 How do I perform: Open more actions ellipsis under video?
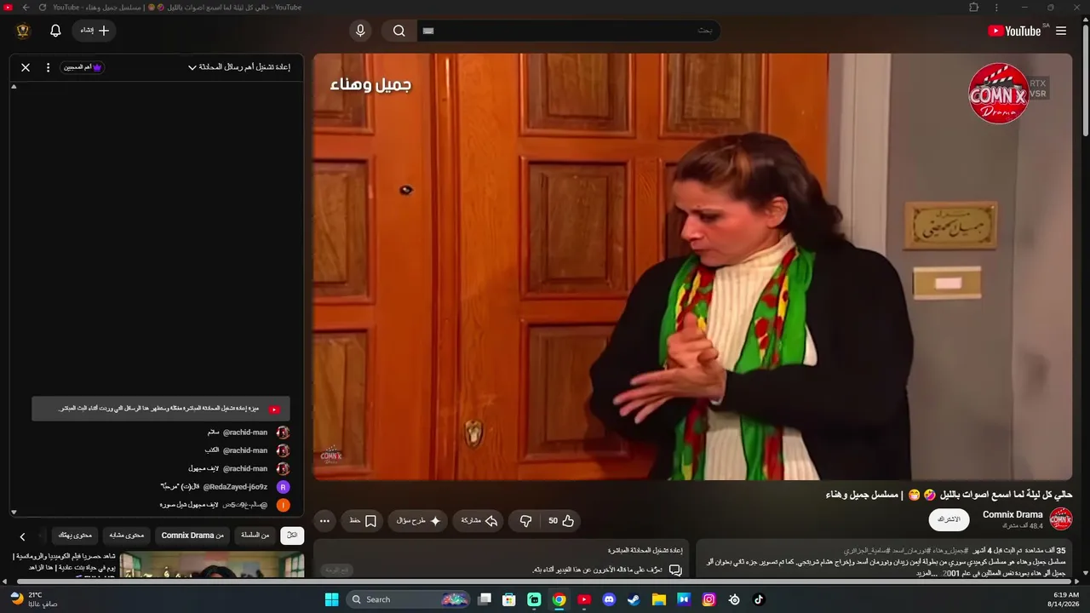coord(324,521)
